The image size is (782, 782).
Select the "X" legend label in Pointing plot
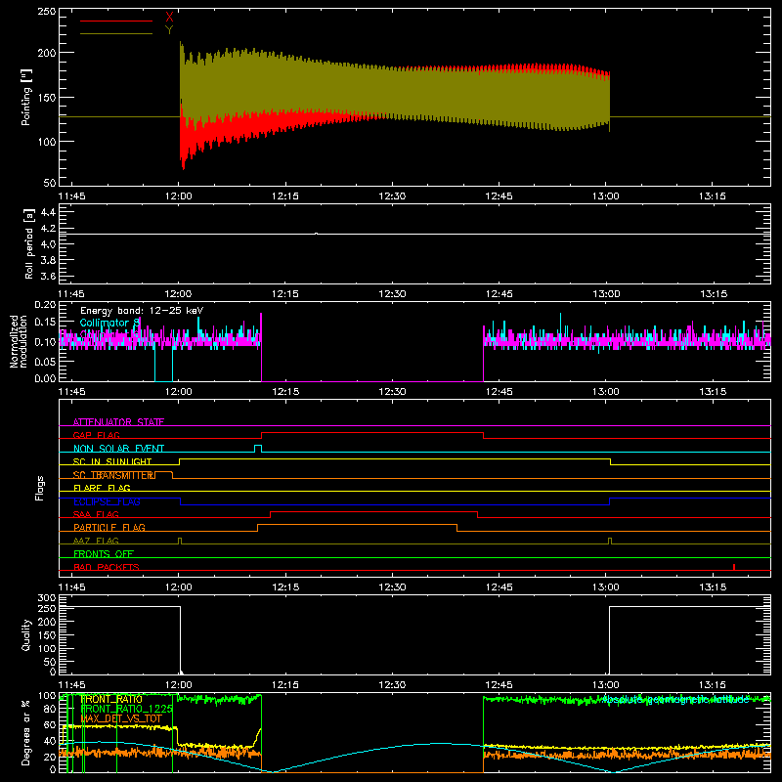point(169,18)
